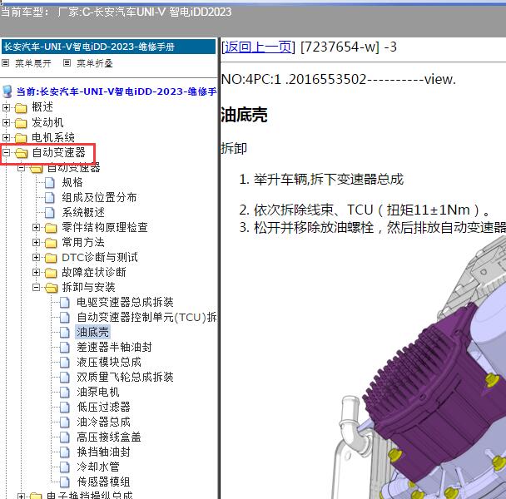Screen dimensions: 506x499
Task: Click the 常用方法 folder icon
Action: tap(51, 243)
